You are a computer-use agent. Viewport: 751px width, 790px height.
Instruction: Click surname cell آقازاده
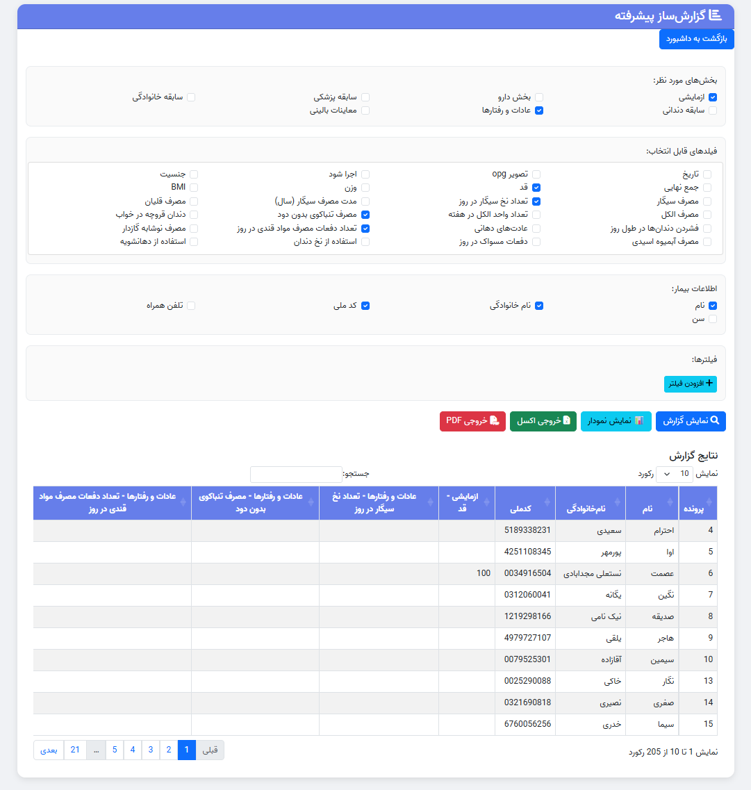pyautogui.click(x=591, y=659)
